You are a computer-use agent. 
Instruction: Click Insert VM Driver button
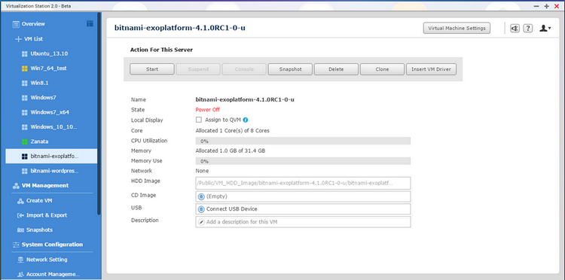(432, 69)
